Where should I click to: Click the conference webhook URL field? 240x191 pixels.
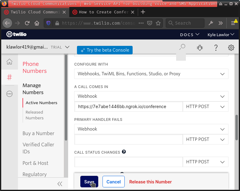click(x=128, y=107)
